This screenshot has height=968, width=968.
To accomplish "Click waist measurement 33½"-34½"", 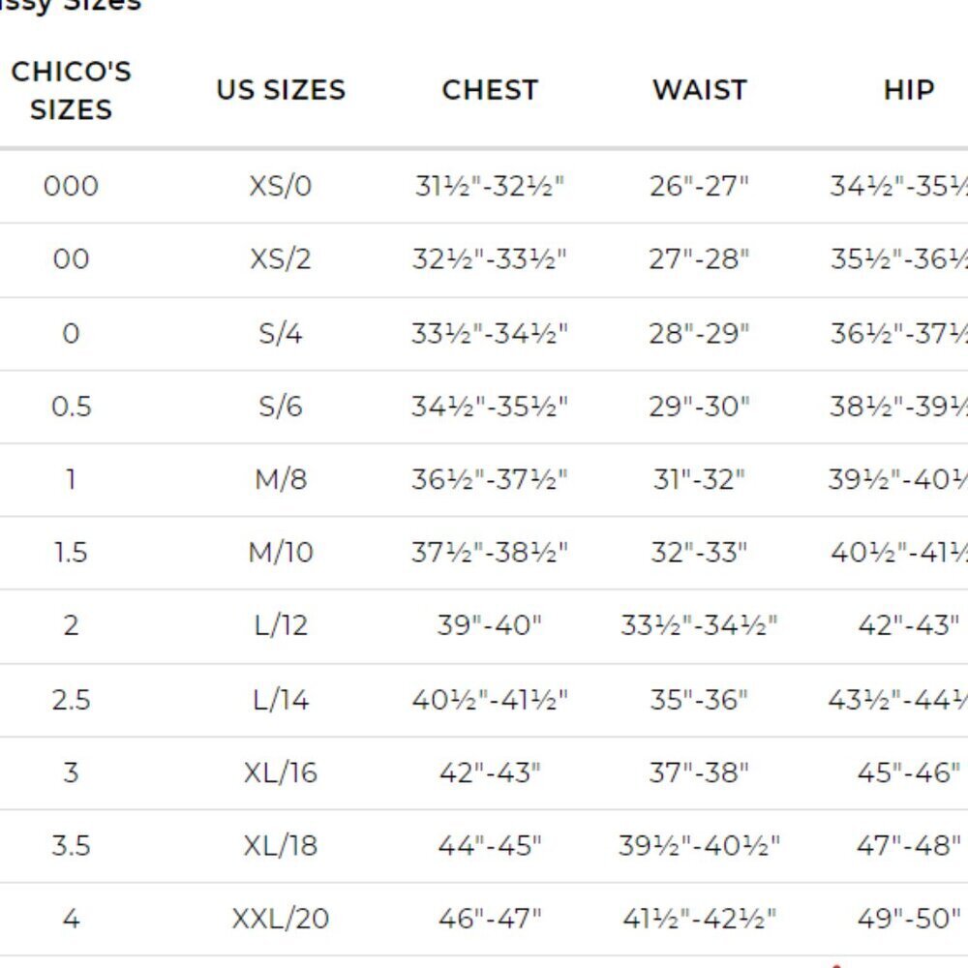I will coord(700,625).
